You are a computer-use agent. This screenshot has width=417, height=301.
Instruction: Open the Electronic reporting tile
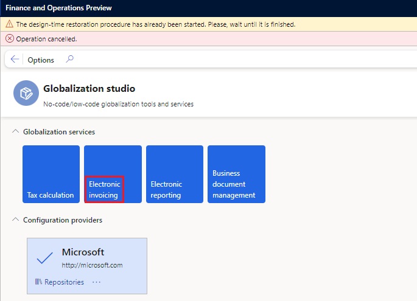click(175, 175)
